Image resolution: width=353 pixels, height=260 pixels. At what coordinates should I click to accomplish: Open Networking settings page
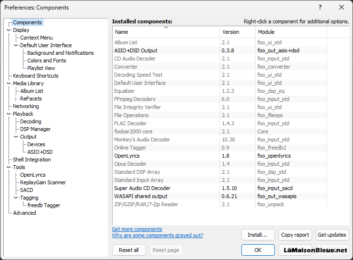pyautogui.click(x=26, y=106)
